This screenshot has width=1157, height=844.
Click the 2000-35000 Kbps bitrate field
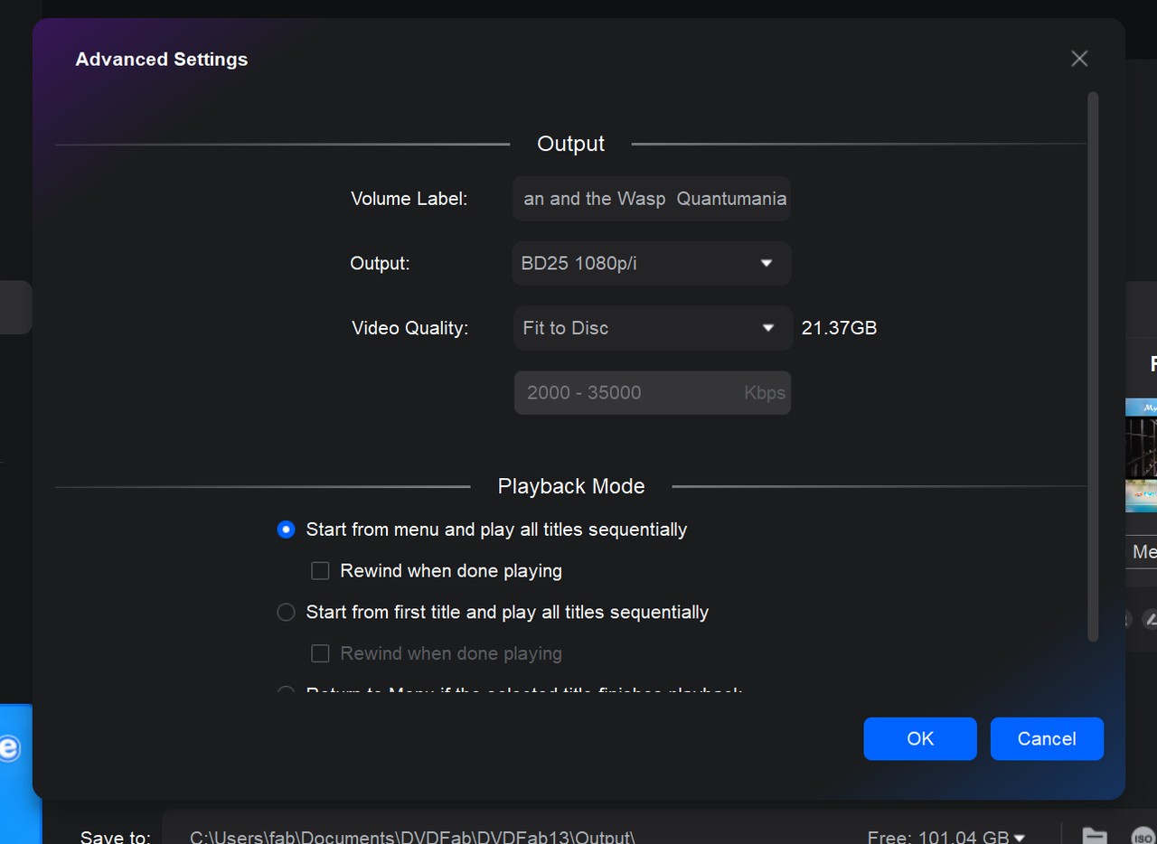[652, 392]
